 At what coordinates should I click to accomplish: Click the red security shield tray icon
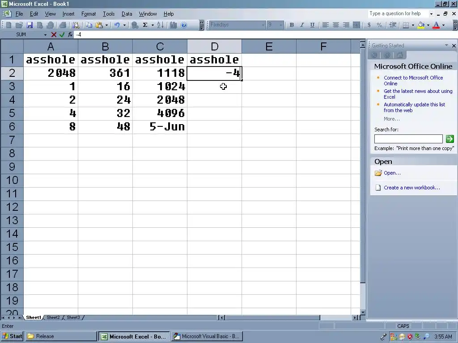[x=410, y=337]
